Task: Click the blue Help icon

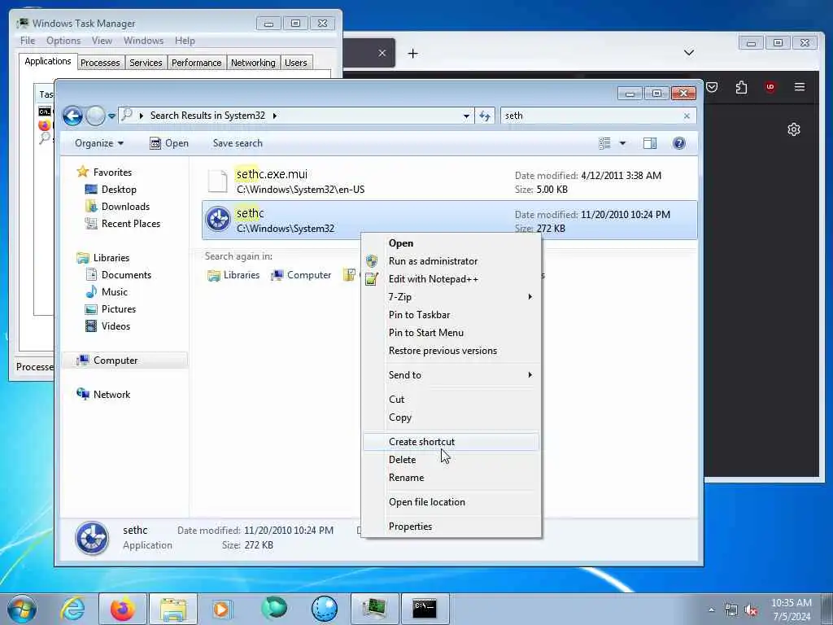Action: 679,143
